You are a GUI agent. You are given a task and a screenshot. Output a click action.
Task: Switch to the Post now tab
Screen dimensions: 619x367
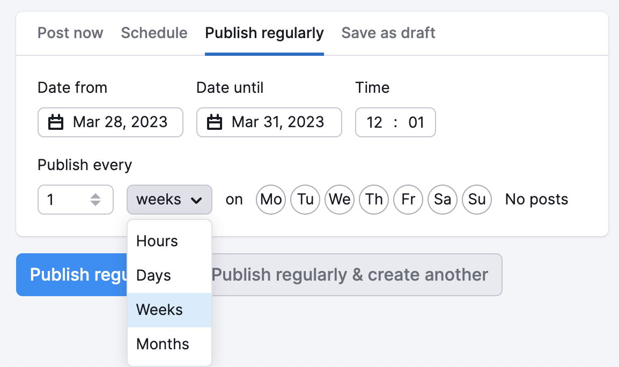pyautogui.click(x=70, y=33)
